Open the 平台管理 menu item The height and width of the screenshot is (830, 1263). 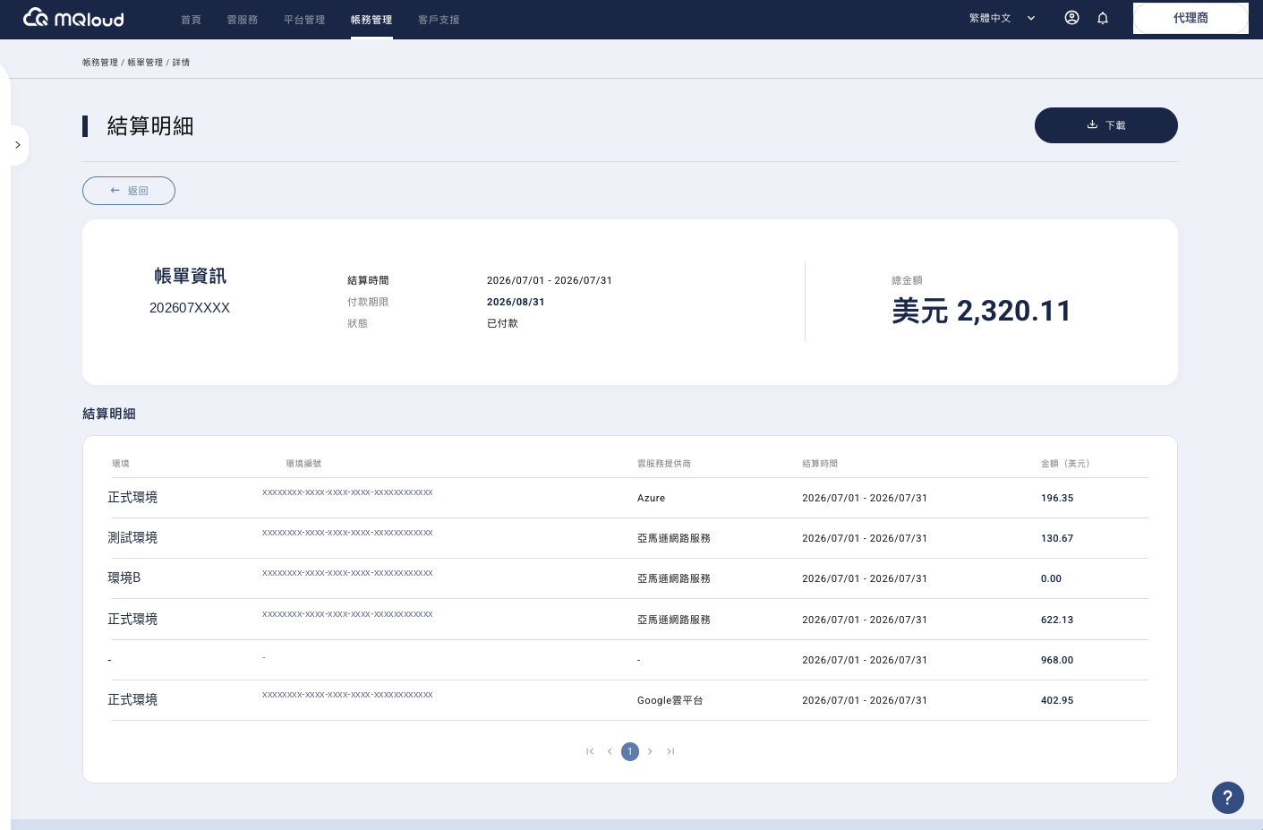[304, 20]
